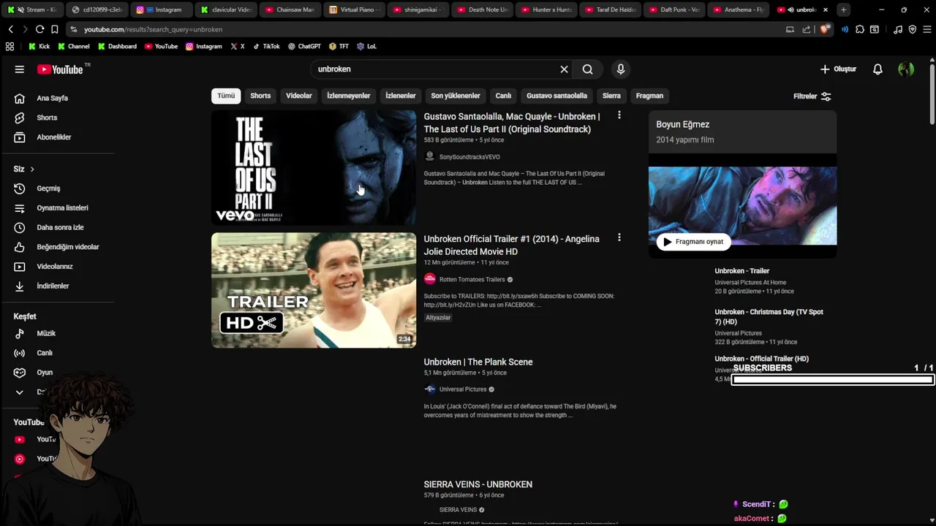The height and width of the screenshot is (526, 936).
Task: Select the Videolar filter chip
Action: click(x=299, y=96)
